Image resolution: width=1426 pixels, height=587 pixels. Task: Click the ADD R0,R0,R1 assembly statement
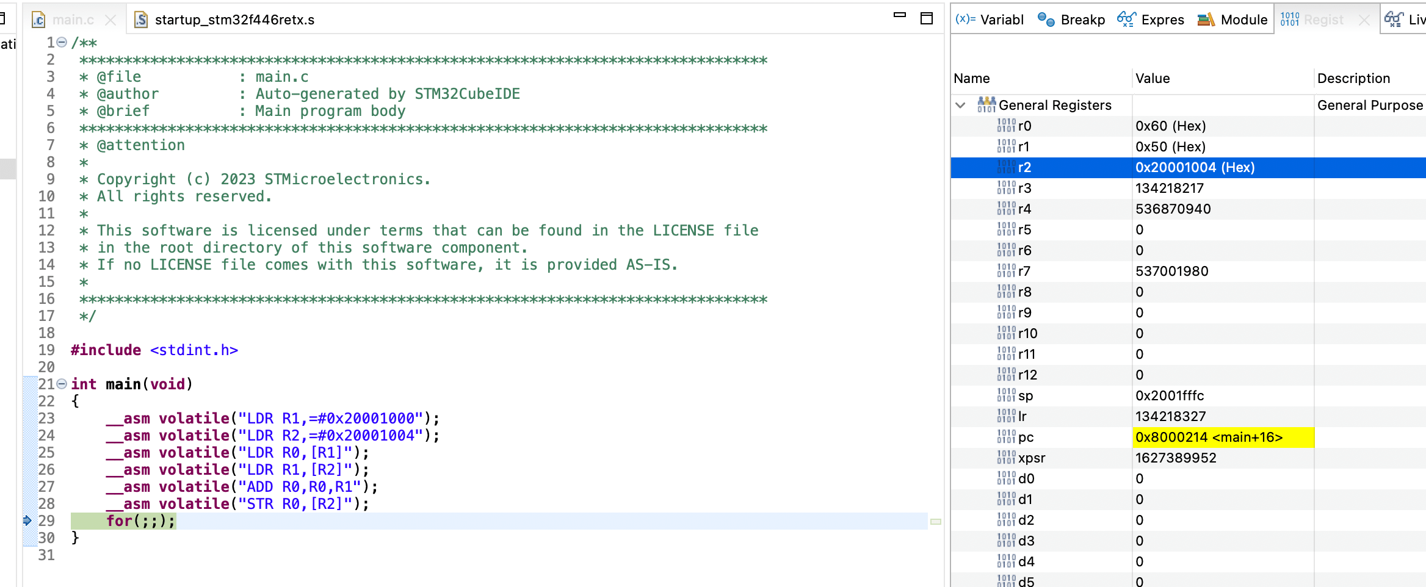[x=242, y=486]
